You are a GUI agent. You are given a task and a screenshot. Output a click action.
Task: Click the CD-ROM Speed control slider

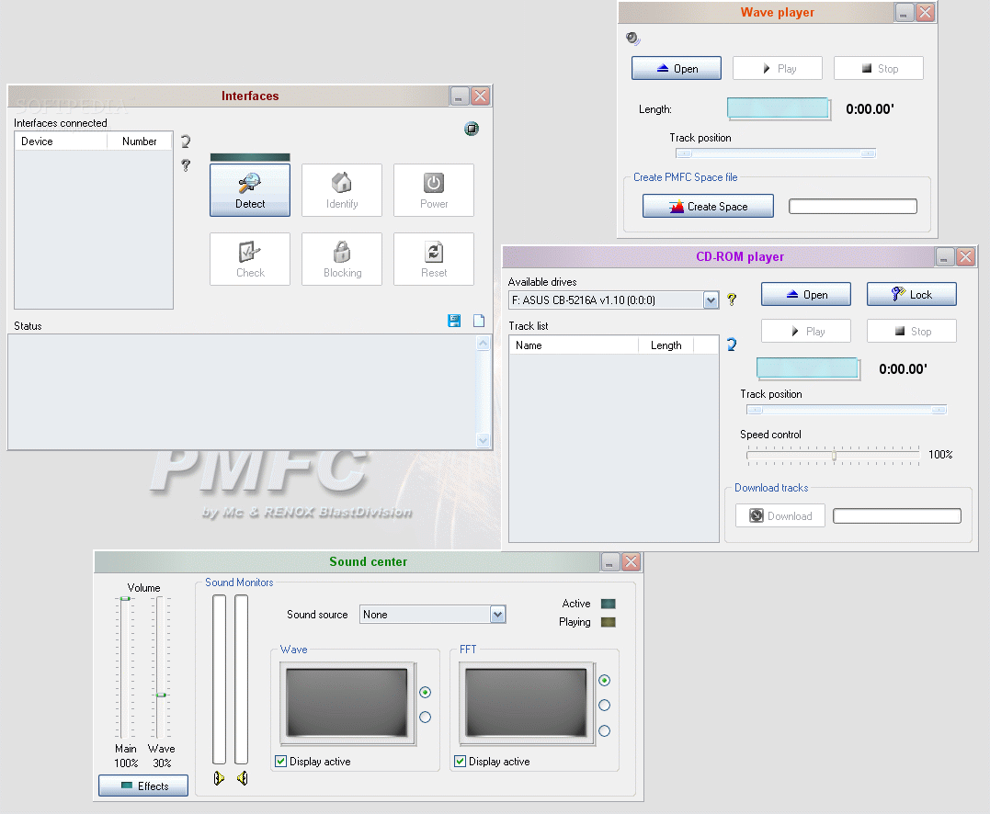pos(834,455)
